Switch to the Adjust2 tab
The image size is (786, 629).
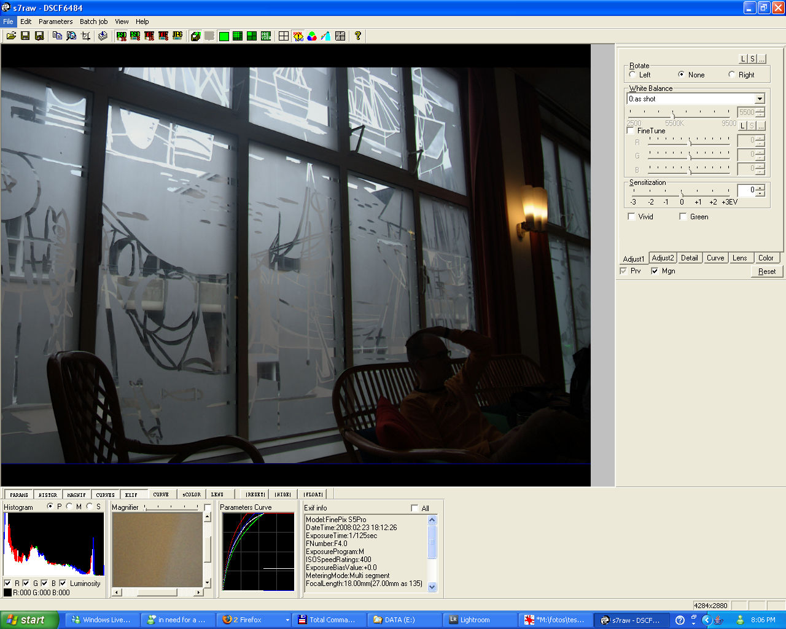(663, 258)
